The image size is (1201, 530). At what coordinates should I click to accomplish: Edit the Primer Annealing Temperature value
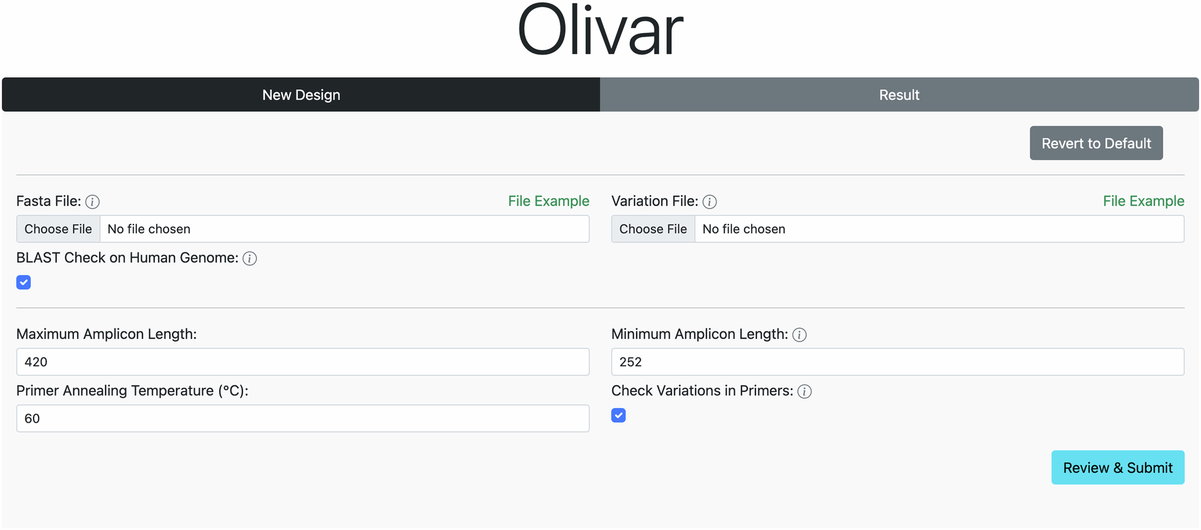[302, 418]
